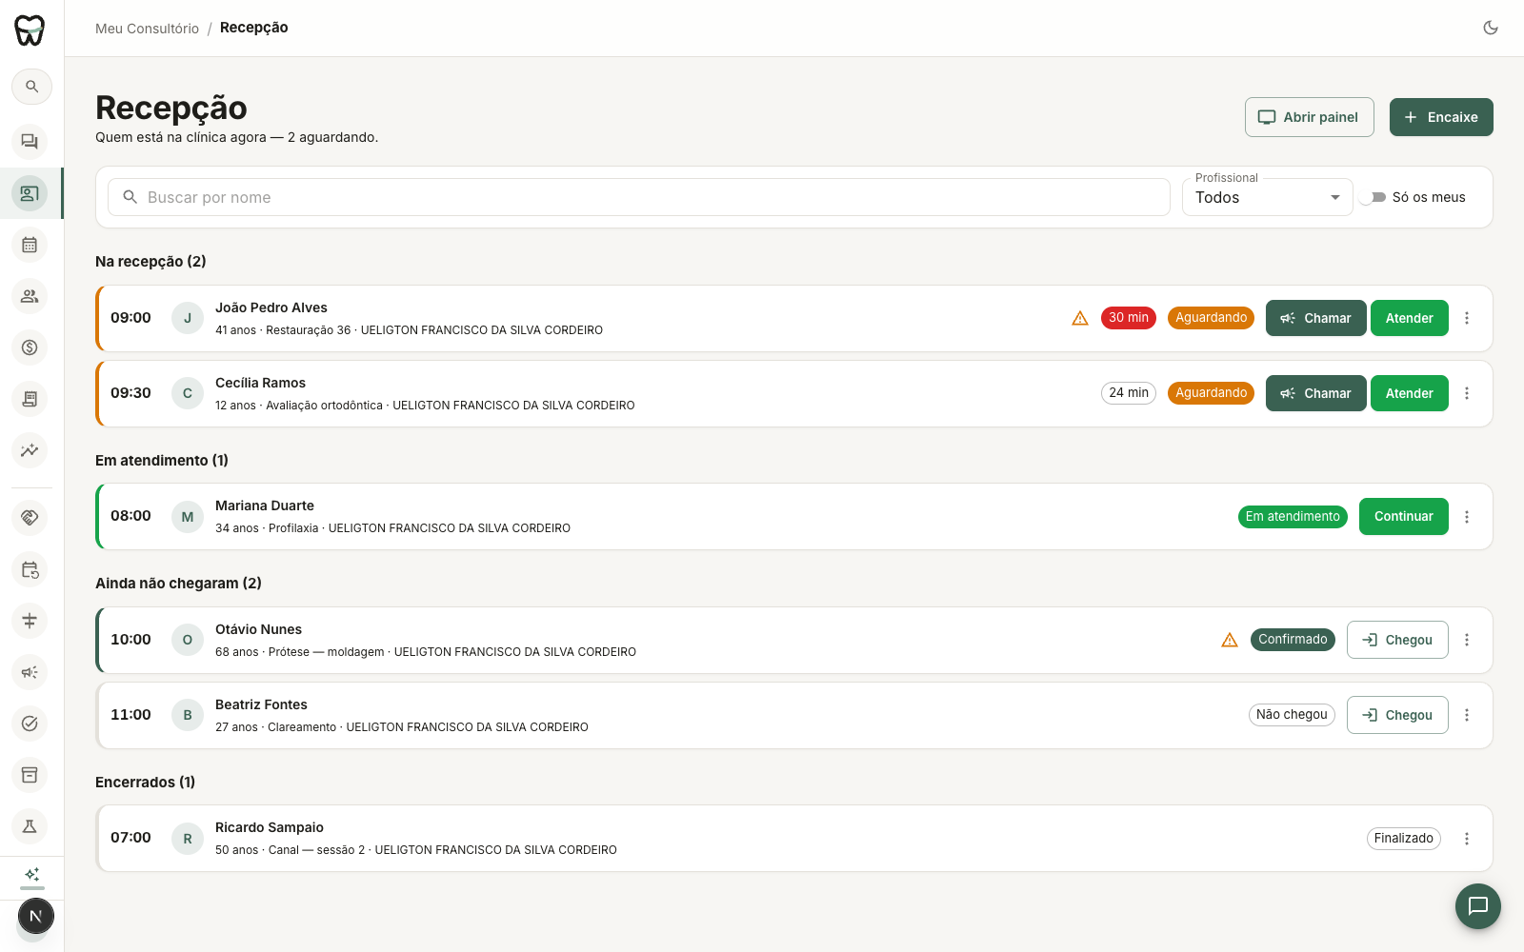Open the sidebar search icon
Image resolution: width=1524 pixels, height=952 pixels.
pyautogui.click(x=31, y=87)
